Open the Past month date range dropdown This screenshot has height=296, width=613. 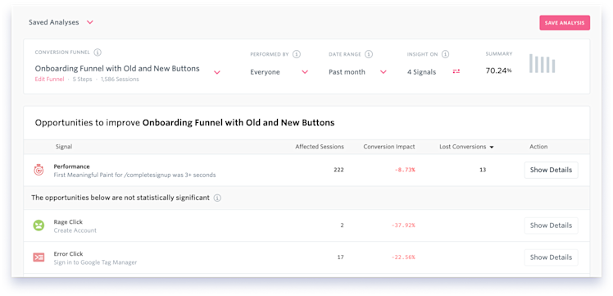tap(357, 72)
